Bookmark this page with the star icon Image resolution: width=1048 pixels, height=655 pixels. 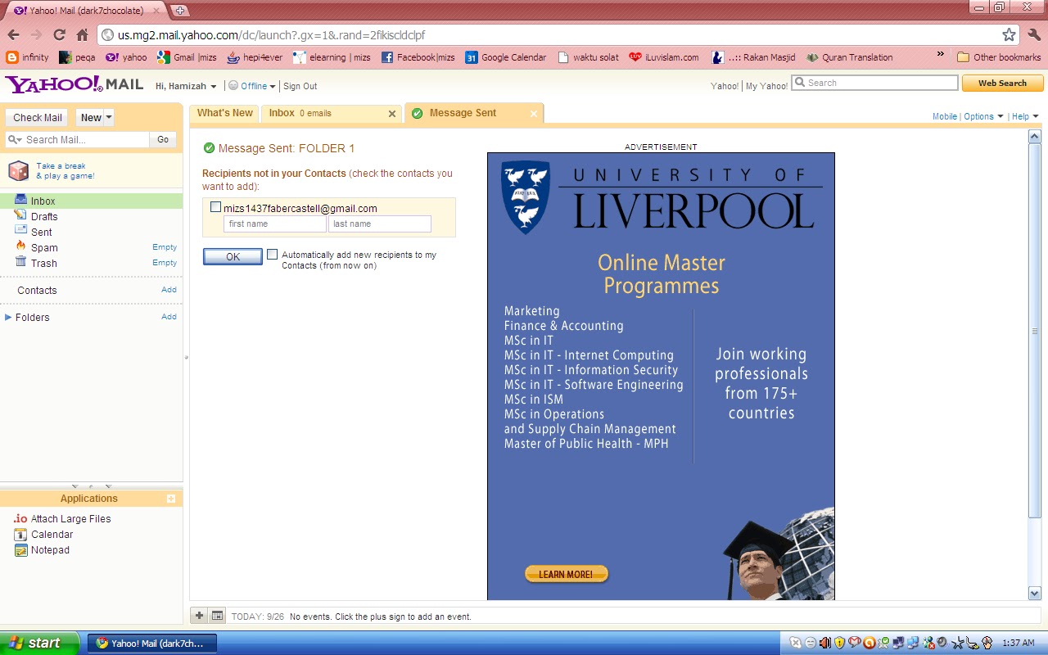1009,35
